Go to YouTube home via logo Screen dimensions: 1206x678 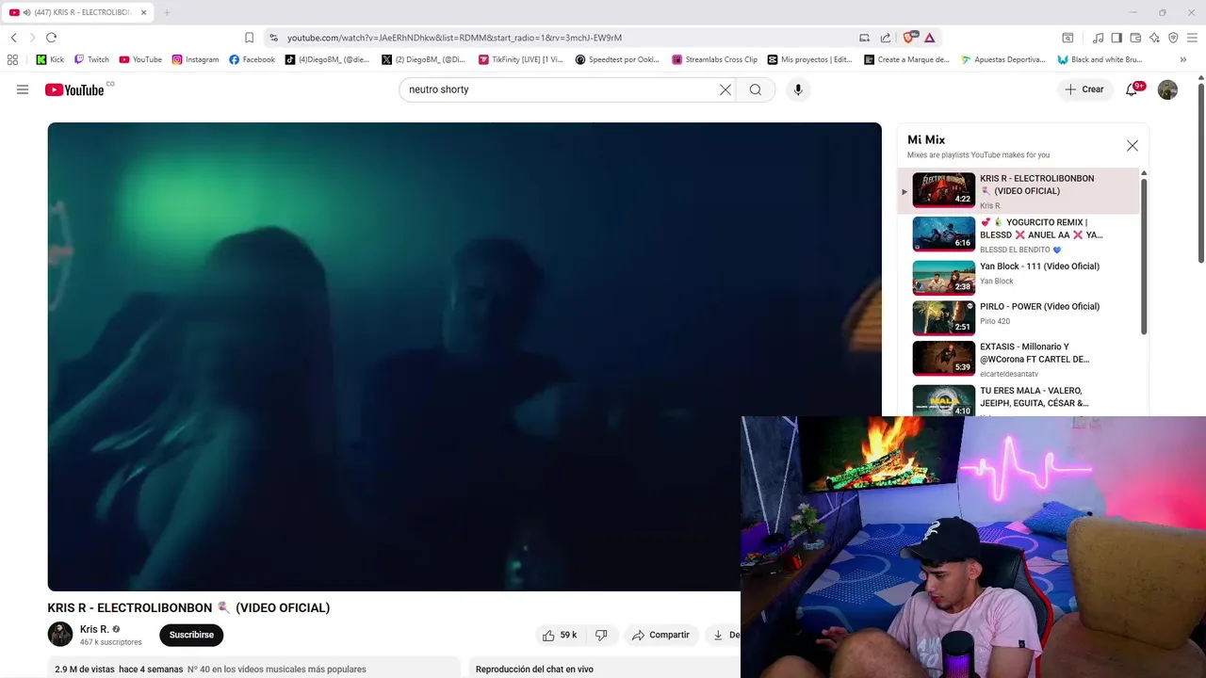(74, 89)
